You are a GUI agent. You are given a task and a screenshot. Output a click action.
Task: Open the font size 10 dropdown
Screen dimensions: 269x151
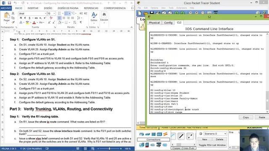click(x=54, y=13)
